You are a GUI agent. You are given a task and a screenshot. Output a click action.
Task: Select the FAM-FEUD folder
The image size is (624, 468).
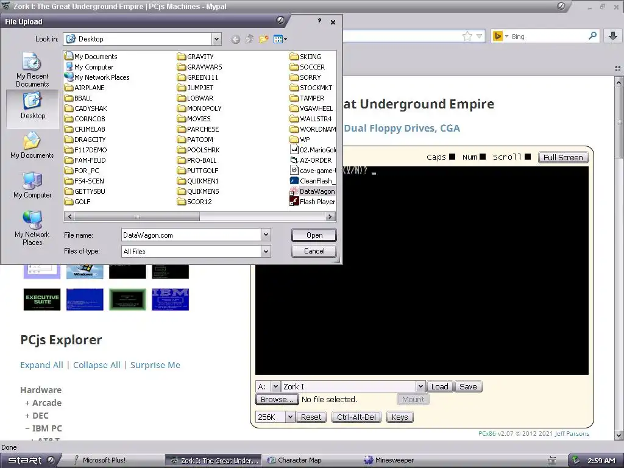pyautogui.click(x=85, y=160)
